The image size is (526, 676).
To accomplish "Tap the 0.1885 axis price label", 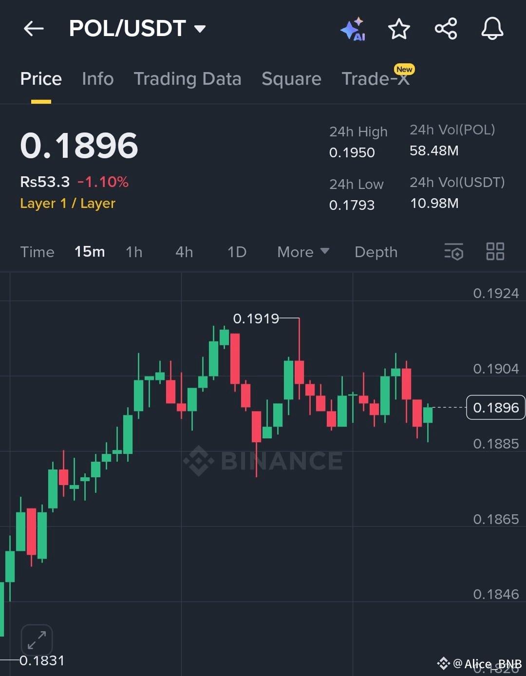I will pos(496,444).
